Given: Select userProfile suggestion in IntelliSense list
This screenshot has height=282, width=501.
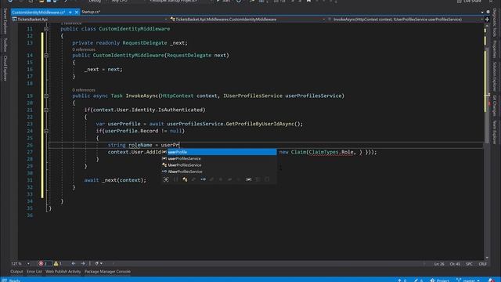Looking at the screenshot, I should click(x=219, y=152).
